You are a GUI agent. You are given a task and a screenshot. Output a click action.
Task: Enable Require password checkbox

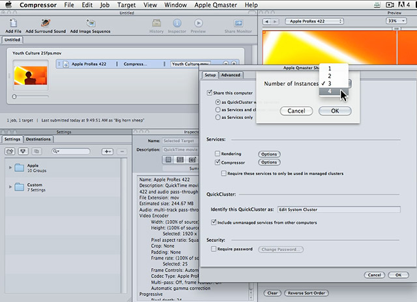coord(214,249)
